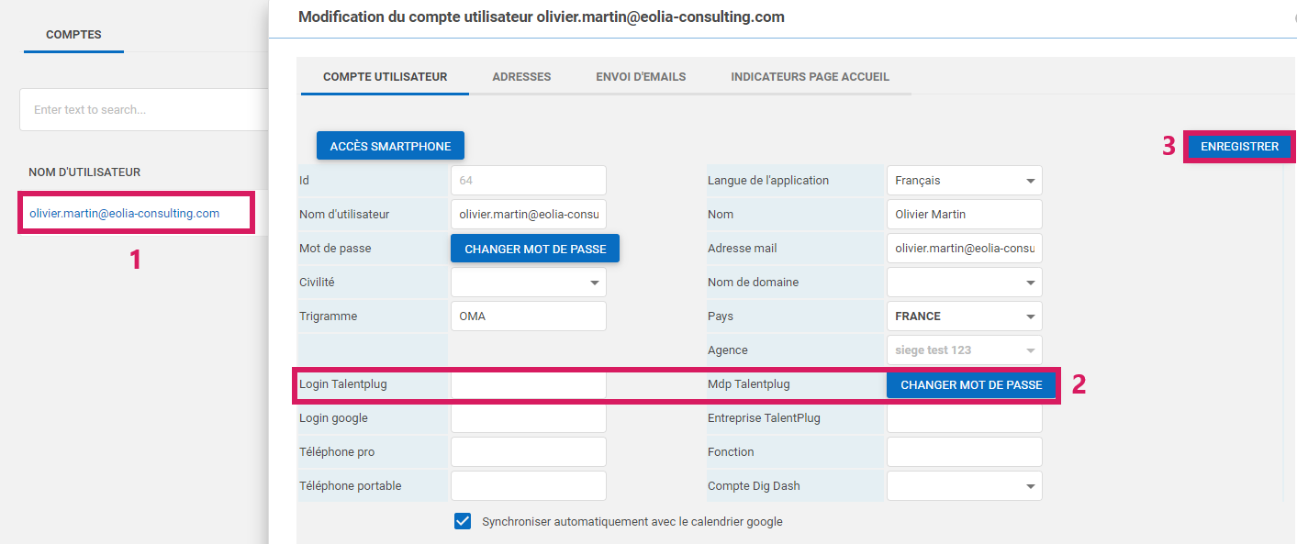The width and height of the screenshot is (1297, 544).
Task: Click Changer mot de passe for Mot de passe
Action: pyautogui.click(x=535, y=249)
